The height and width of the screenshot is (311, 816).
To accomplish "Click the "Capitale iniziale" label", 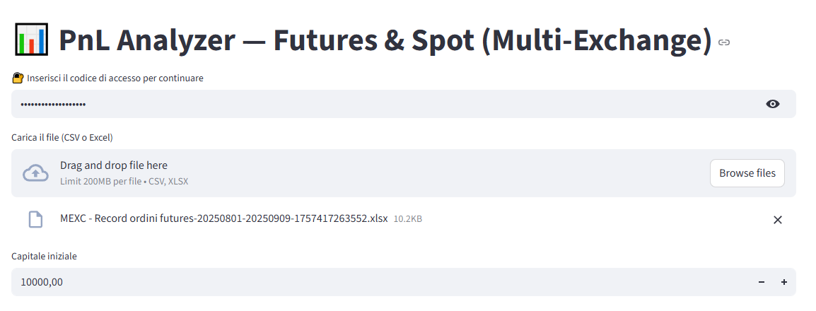I will coord(44,256).
